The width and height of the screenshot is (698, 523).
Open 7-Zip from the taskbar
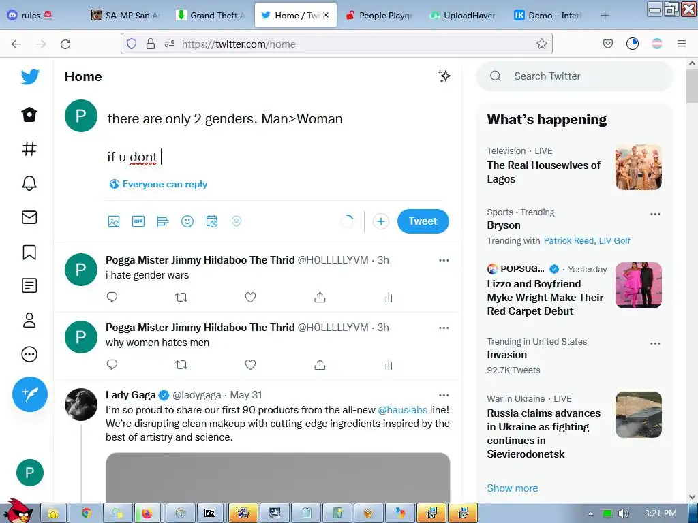tap(210, 513)
